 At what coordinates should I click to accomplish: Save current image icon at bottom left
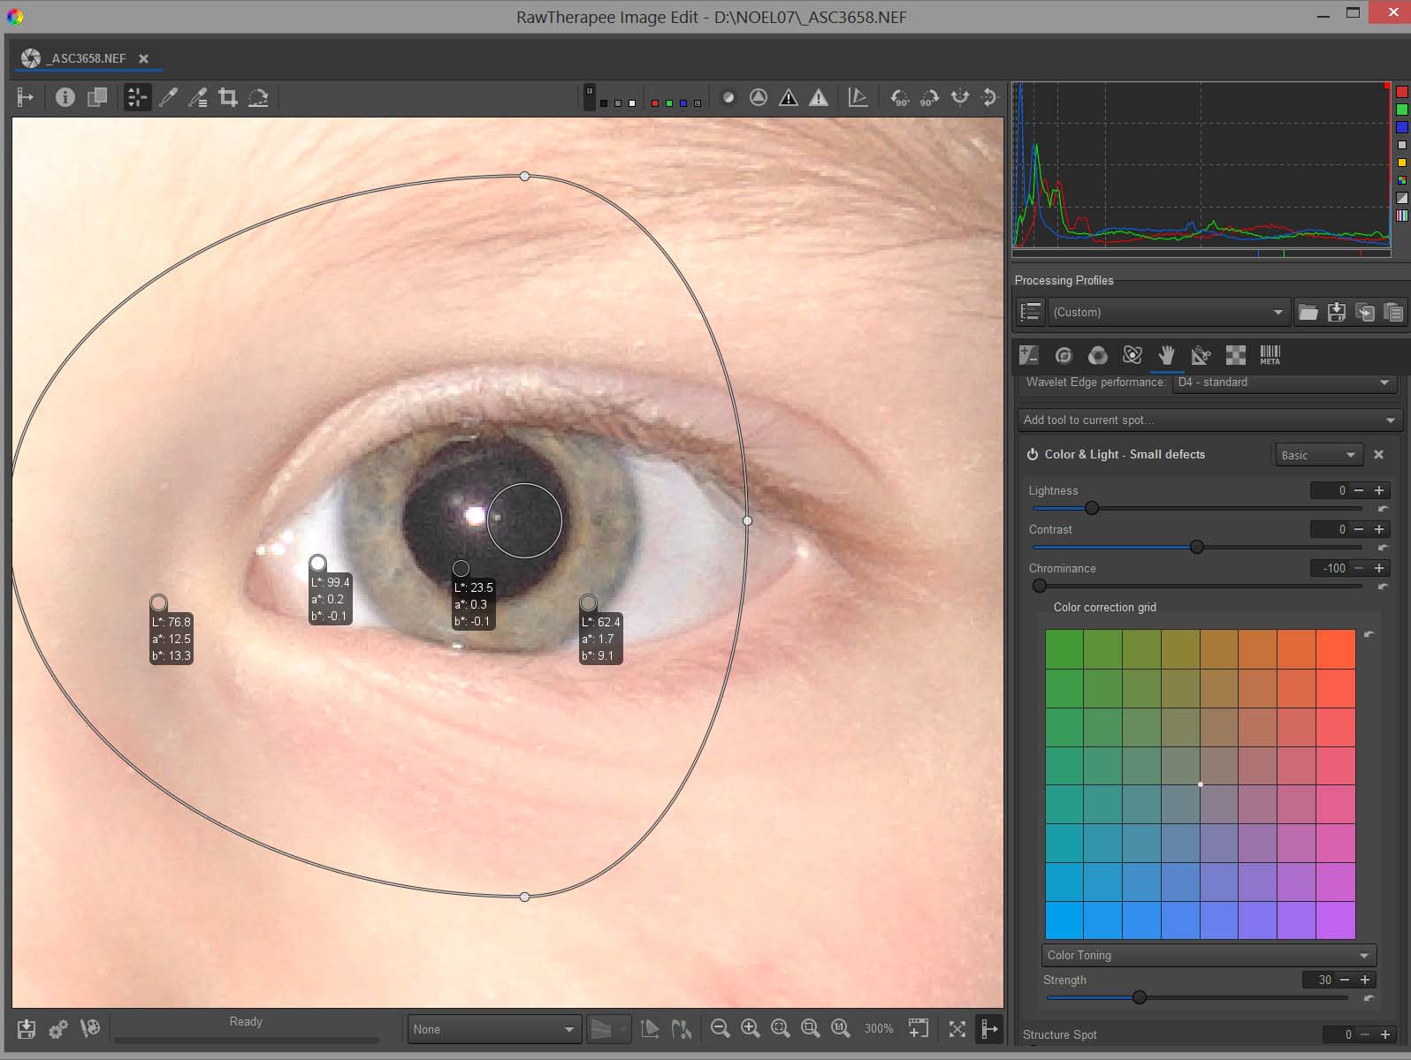(x=26, y=1029)
